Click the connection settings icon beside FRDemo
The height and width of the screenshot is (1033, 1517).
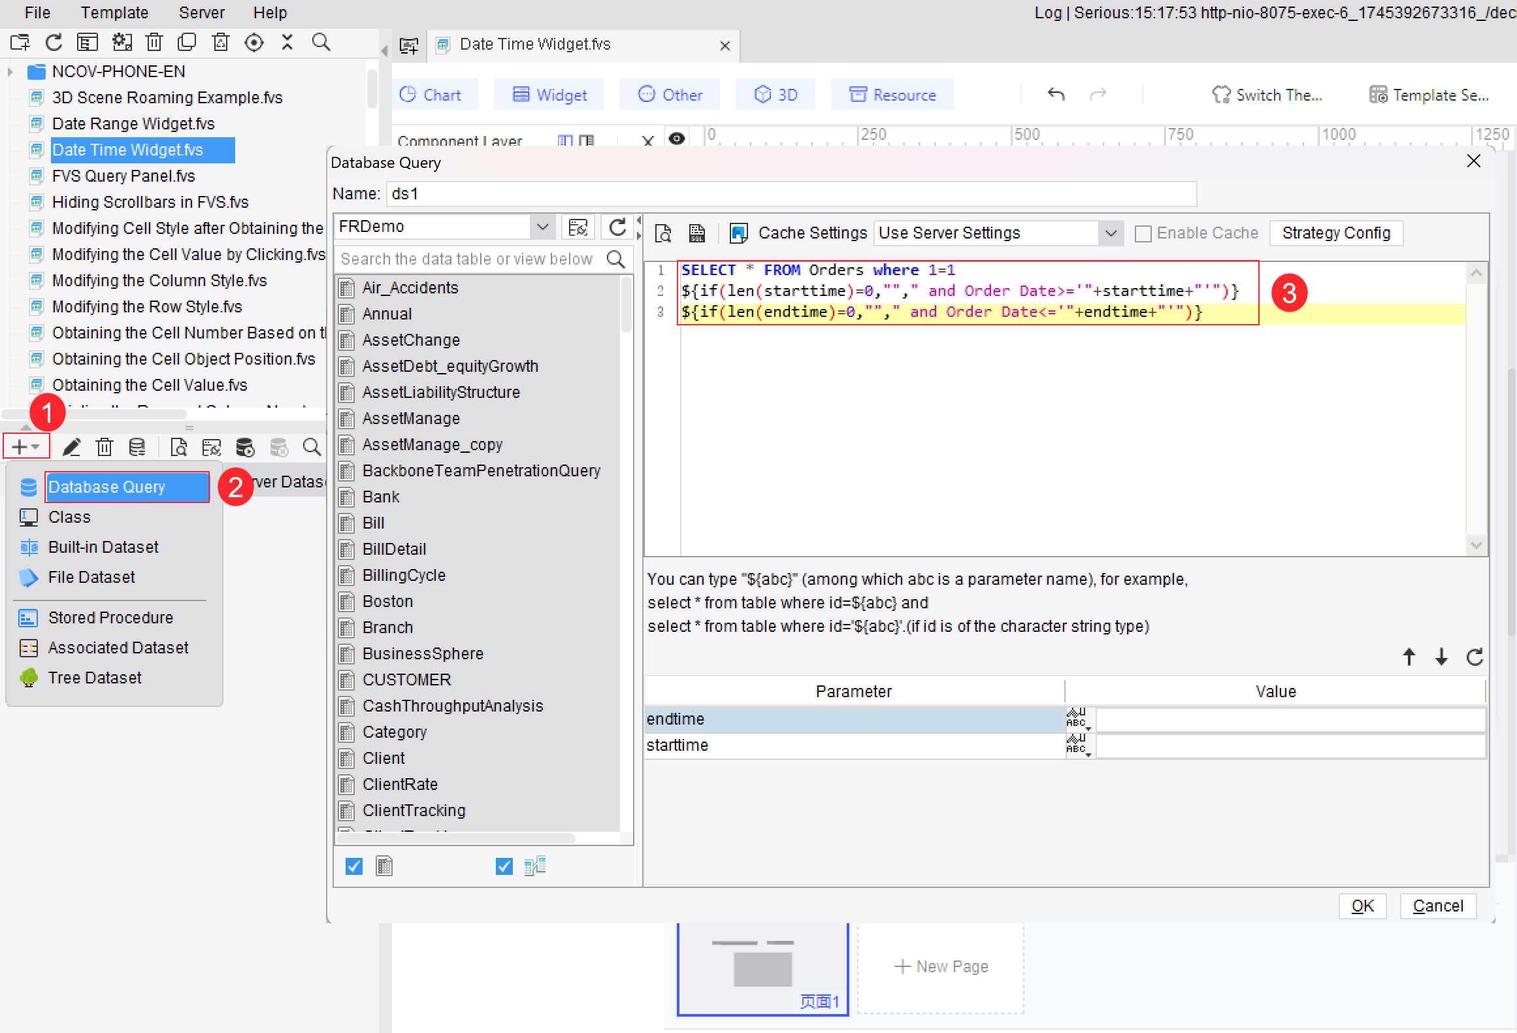click(x=578, y=227)
